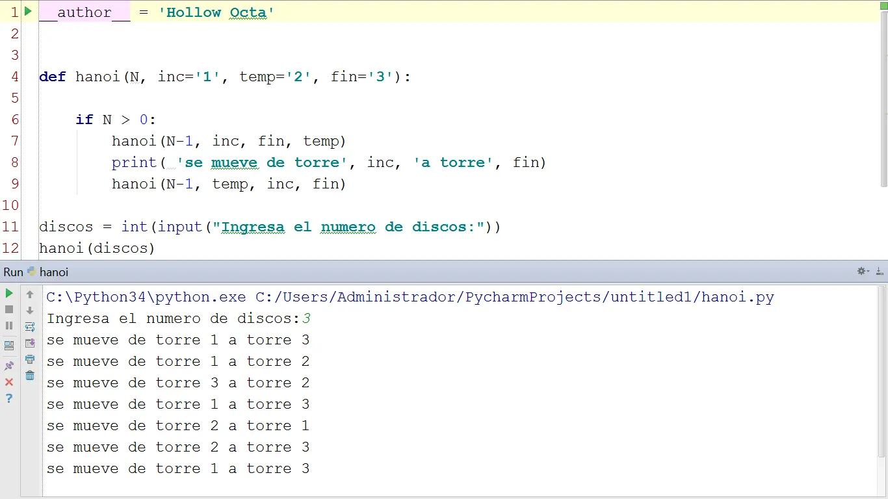Go down the stack trace with the down arrow
888x499 pixels.
pyautogui.click(x=30, y=311)
